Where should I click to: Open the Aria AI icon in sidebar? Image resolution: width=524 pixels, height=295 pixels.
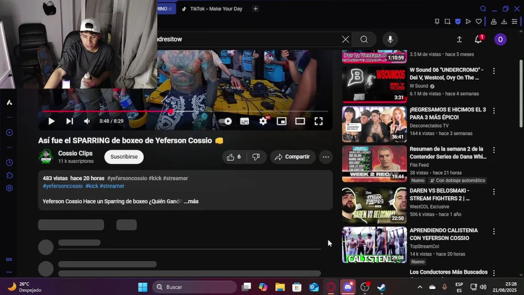coord(9,102)
